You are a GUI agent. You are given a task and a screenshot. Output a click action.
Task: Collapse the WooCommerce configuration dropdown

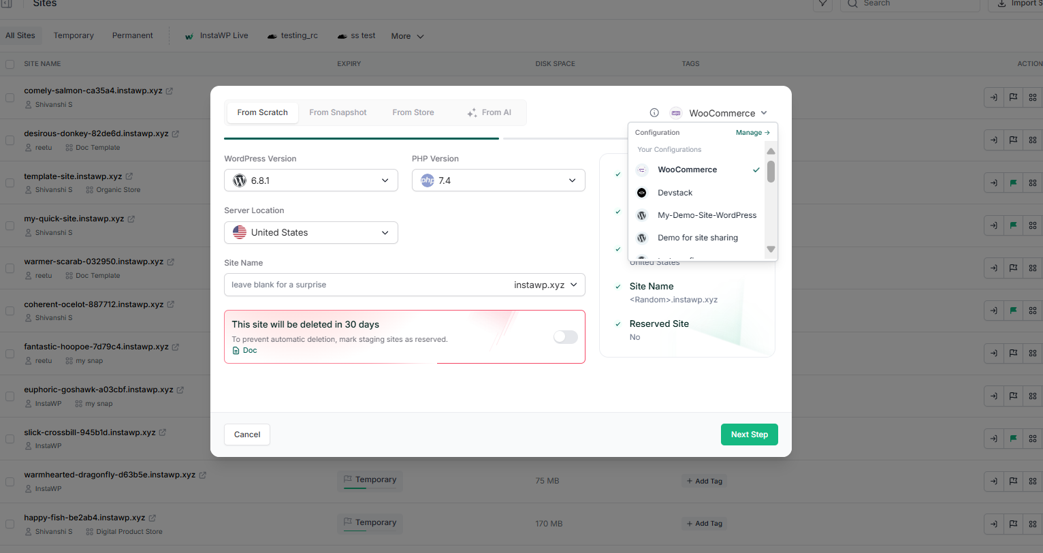(720, 113)
